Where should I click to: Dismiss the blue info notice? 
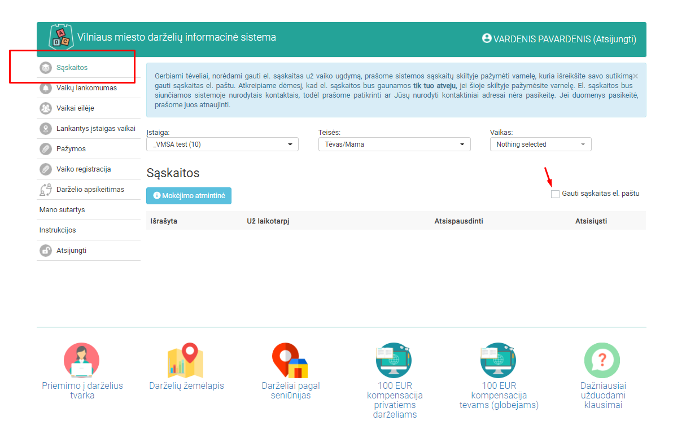point(635,76)
